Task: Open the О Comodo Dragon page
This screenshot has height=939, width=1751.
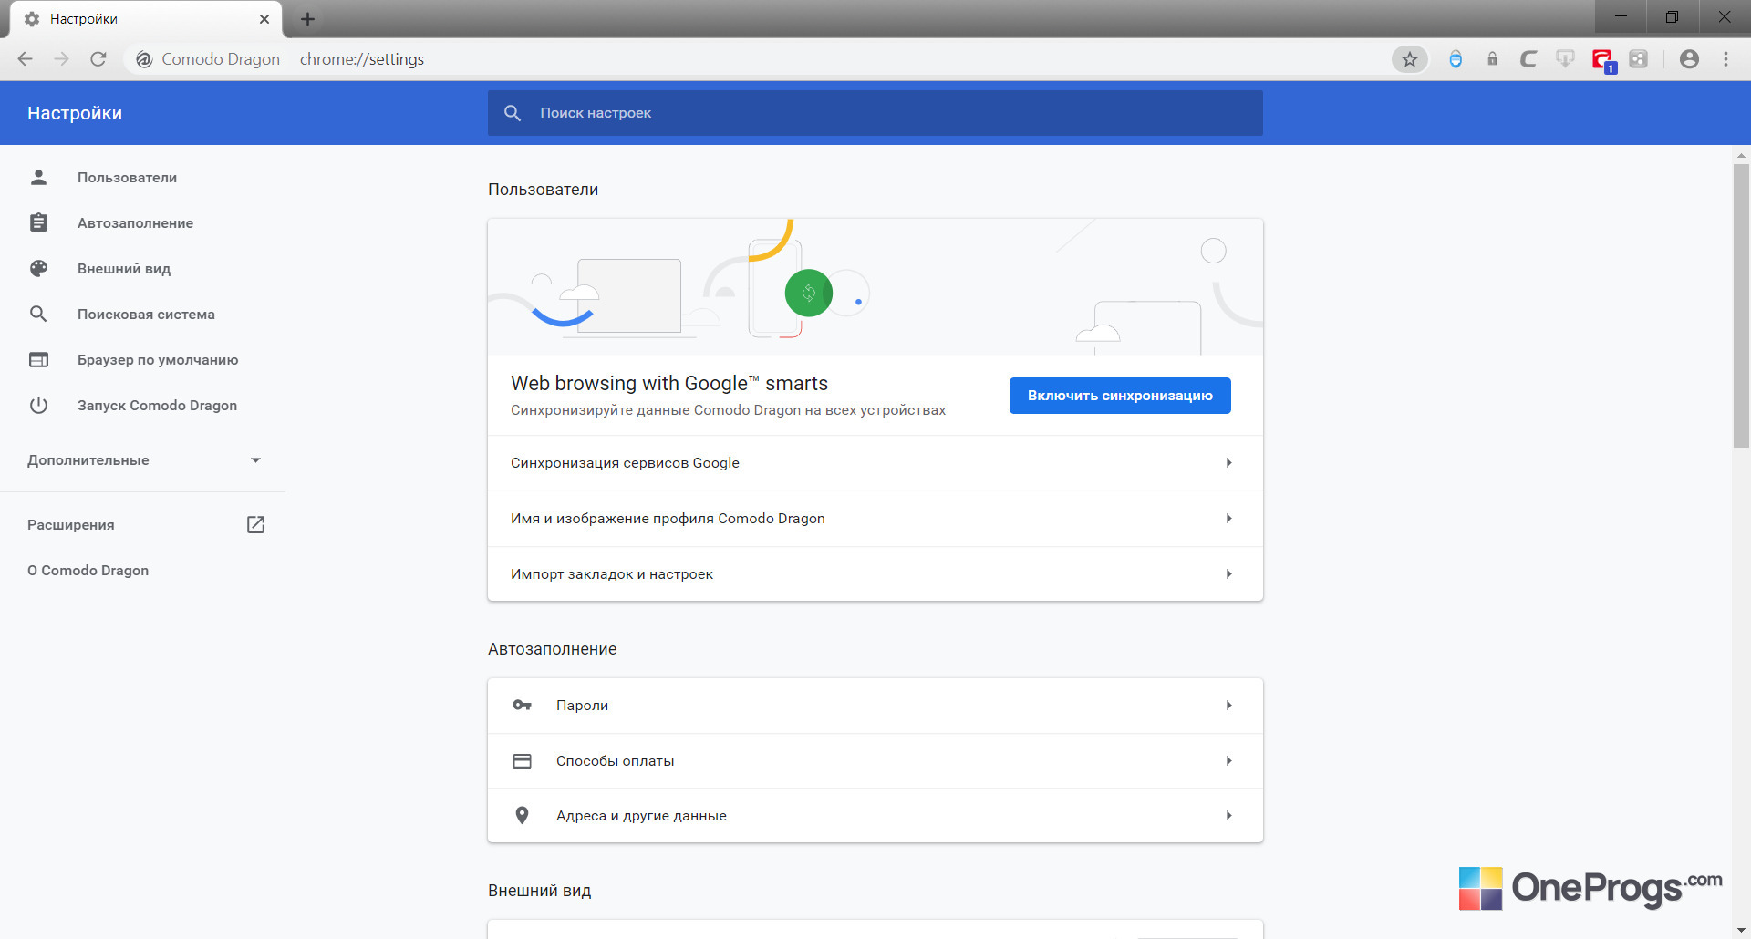Action: point(88,571)
